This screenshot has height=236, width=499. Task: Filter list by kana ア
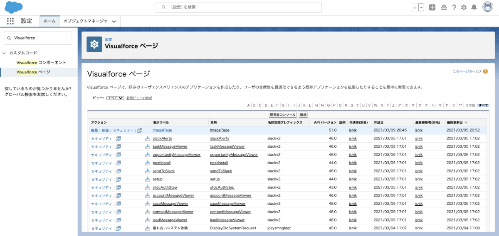[x=400, y=105]
